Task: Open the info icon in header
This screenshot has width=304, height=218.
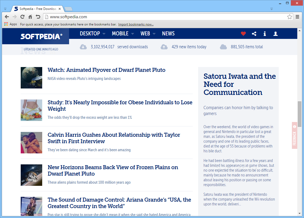Action: (265, 34)
